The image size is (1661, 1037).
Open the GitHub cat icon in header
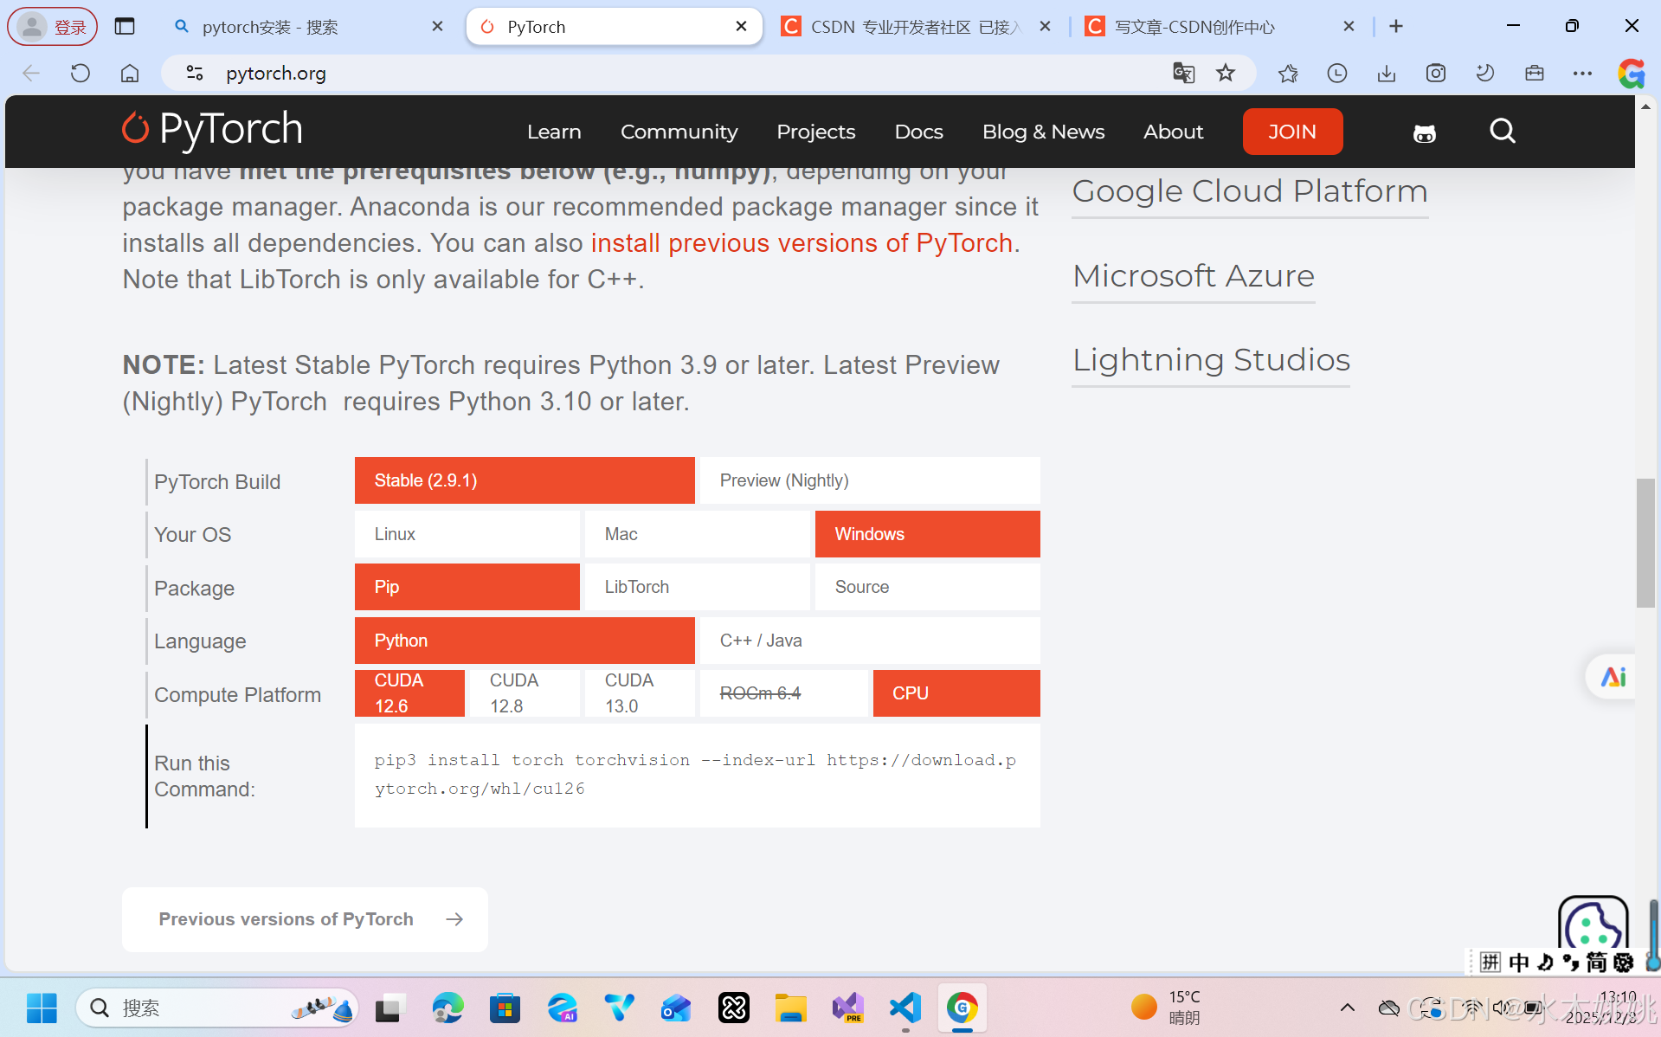pyautogui.click(x=1425, y=132)
